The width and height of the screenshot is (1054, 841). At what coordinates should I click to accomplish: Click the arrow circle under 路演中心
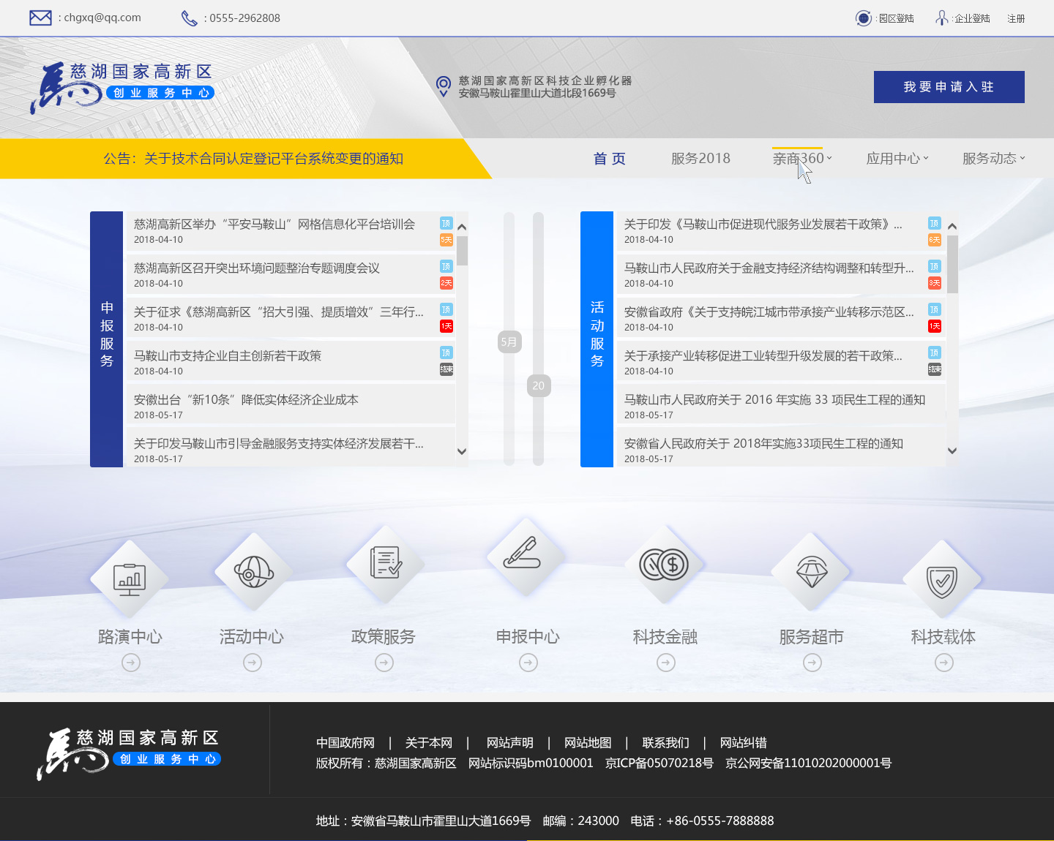pyautogui.click(x=131, y=663)
